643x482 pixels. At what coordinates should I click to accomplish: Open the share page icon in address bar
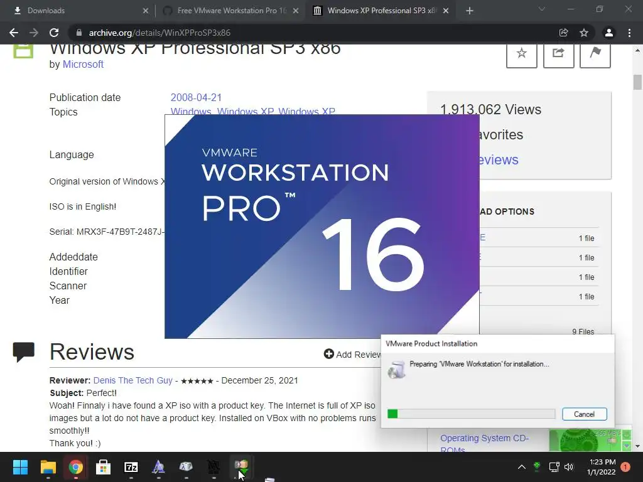click(563, 33)
